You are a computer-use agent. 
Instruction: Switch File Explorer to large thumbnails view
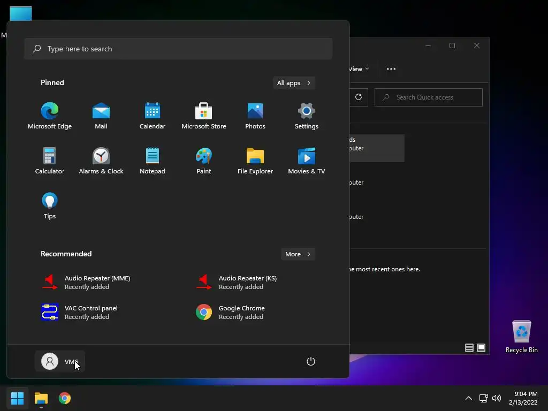pos(481,348)
